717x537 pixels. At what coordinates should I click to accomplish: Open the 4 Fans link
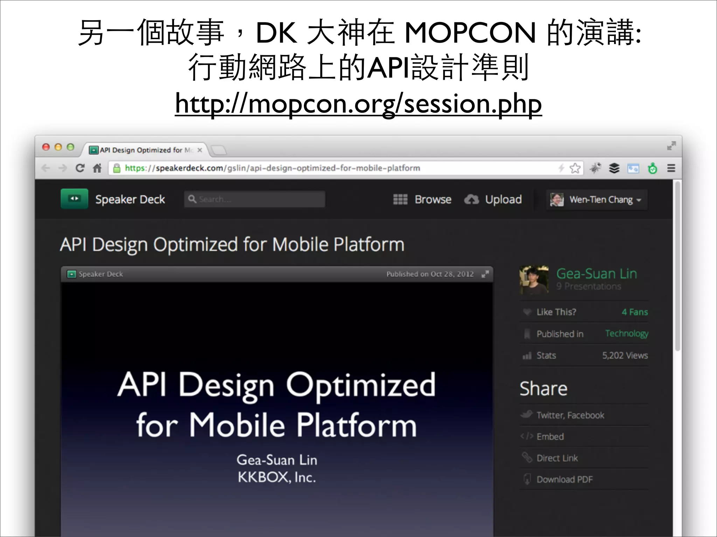pos(635,312)
